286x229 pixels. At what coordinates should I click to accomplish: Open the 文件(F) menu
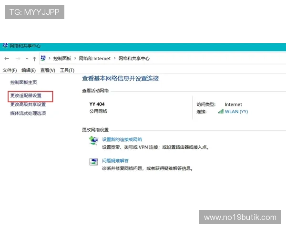[x=10, y=70]
